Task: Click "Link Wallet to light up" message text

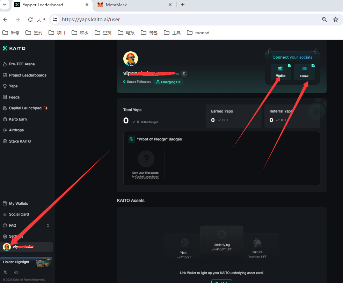Action: [x=222, y=273]
